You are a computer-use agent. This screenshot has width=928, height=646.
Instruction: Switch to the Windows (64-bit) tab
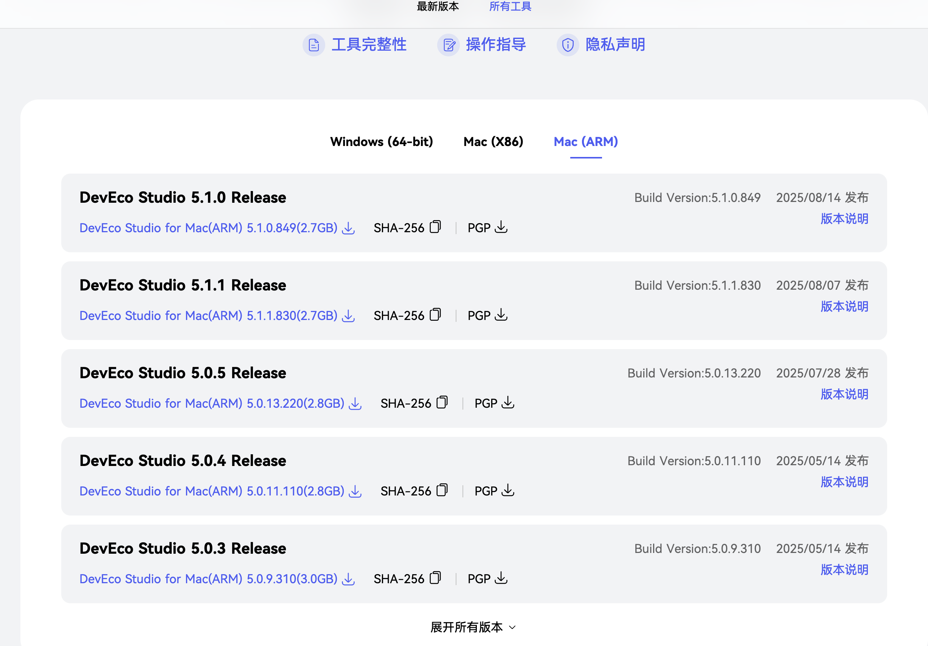381,141
